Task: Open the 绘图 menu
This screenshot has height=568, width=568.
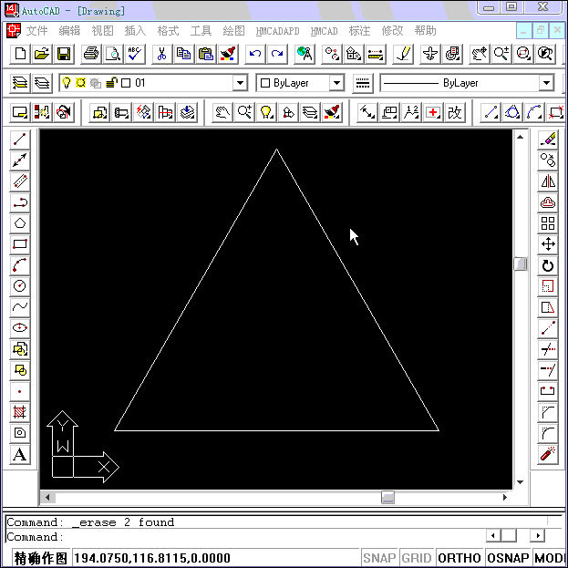Action: 233,31
